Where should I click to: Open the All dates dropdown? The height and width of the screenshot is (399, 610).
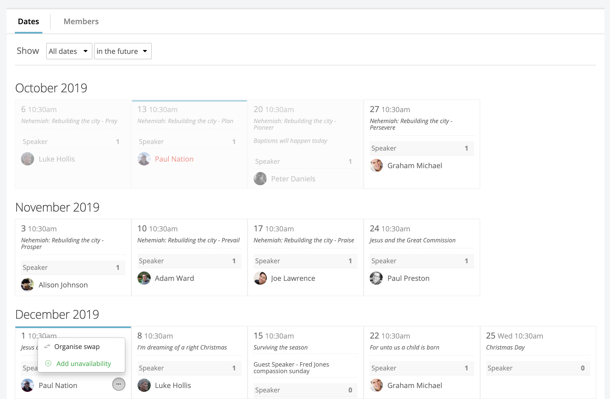[69, 51]
